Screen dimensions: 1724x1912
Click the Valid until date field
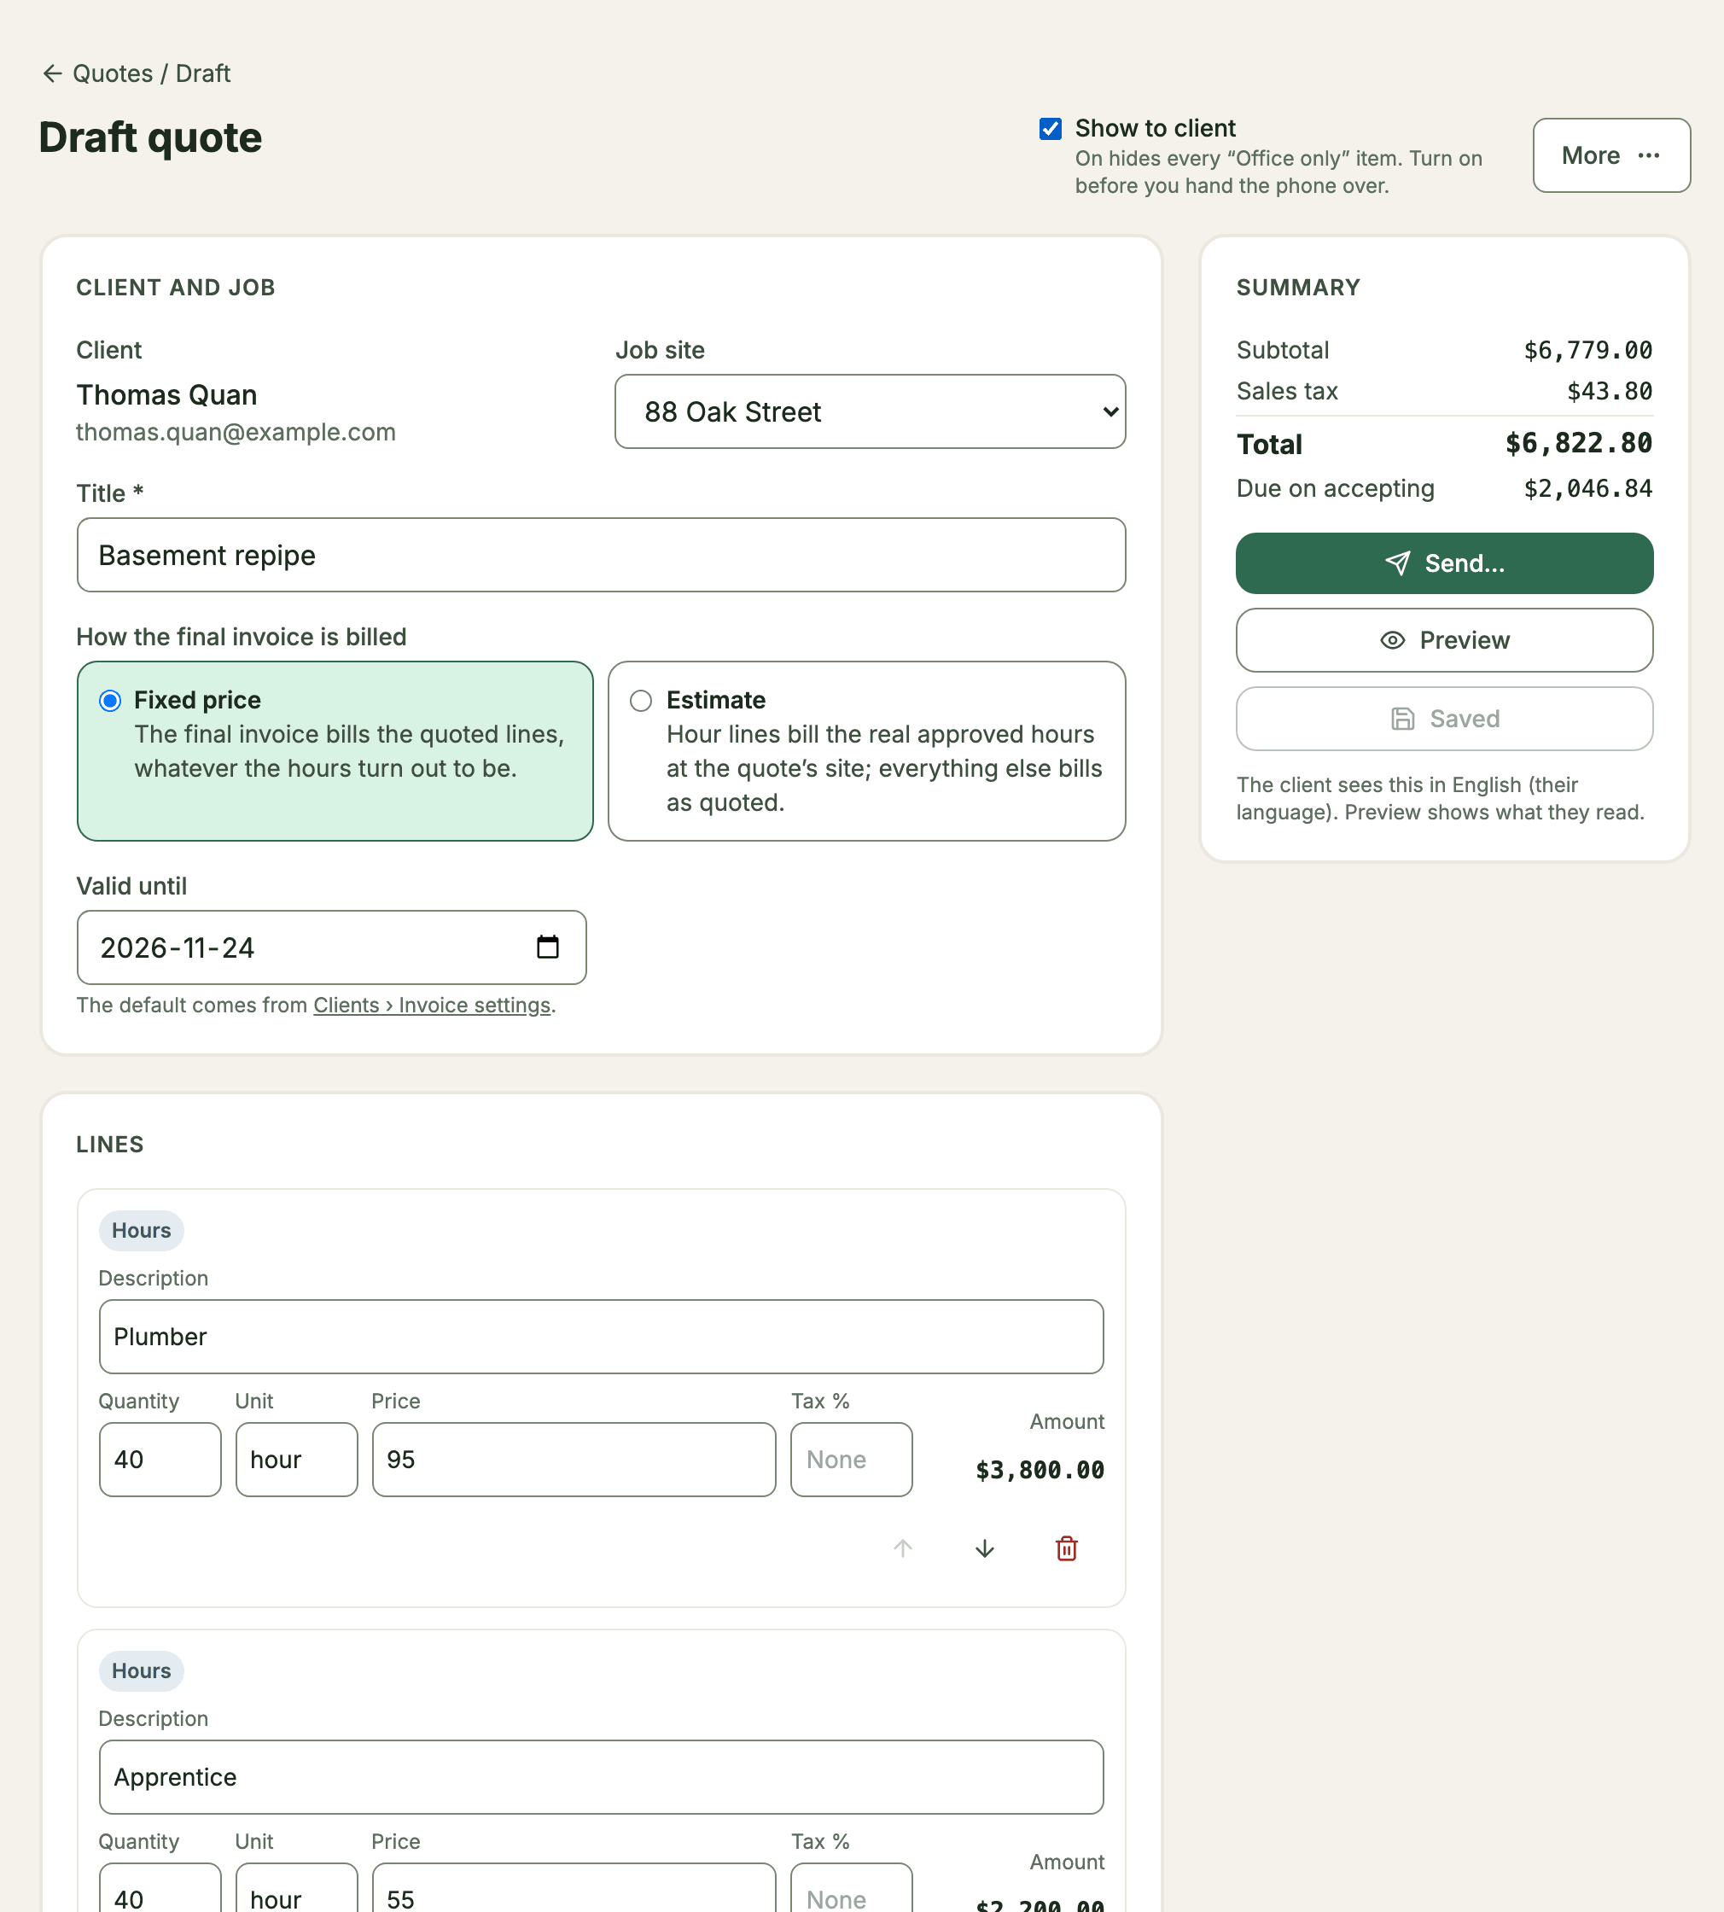point(331,947)
